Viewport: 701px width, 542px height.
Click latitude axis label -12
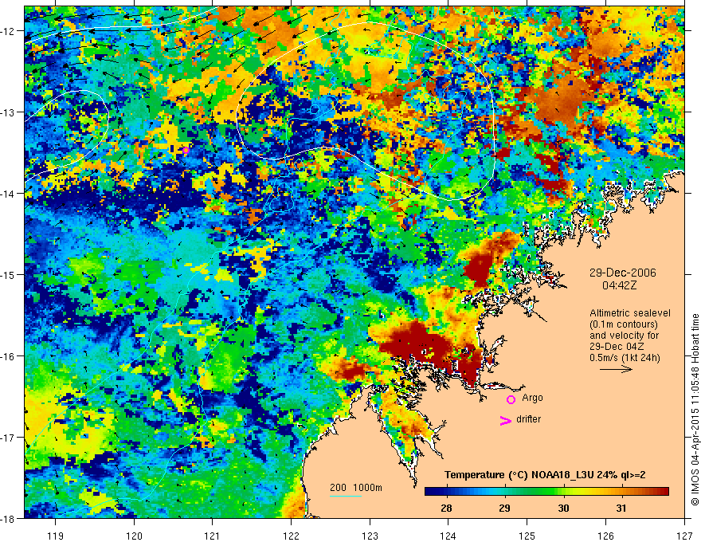coord(9,31)
